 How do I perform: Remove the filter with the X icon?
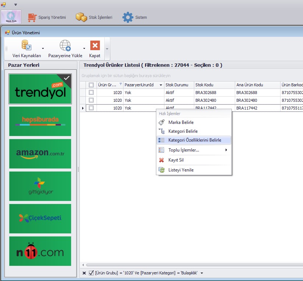pos(84,273)
